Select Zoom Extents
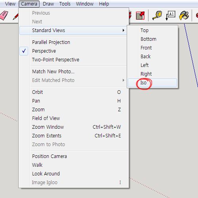The image size is (198, 198). tap(73, 136)
